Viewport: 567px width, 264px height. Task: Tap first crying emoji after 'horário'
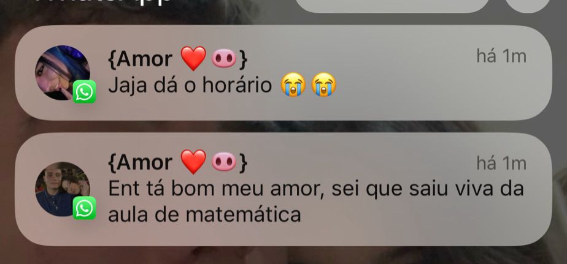click(293, 85)
